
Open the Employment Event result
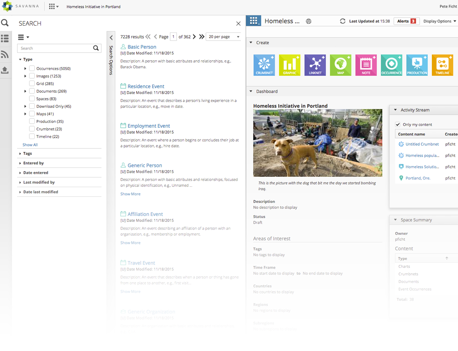click(149, 126)
